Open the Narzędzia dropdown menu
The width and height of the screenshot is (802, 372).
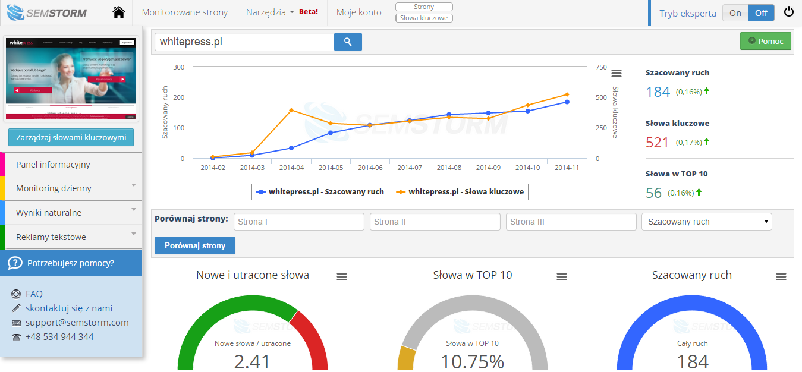[x=271, y=12]
